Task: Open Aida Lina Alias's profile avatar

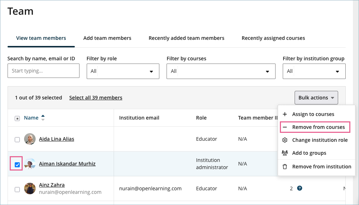Action: (30, 139)
